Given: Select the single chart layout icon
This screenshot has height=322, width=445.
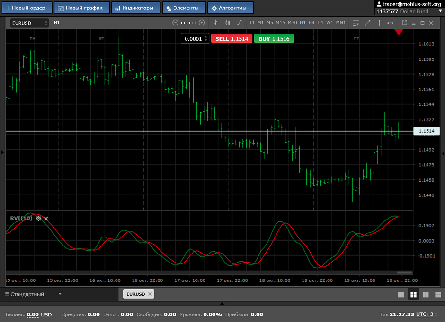Looking at the screenshot, I should (x=401, y=295).
